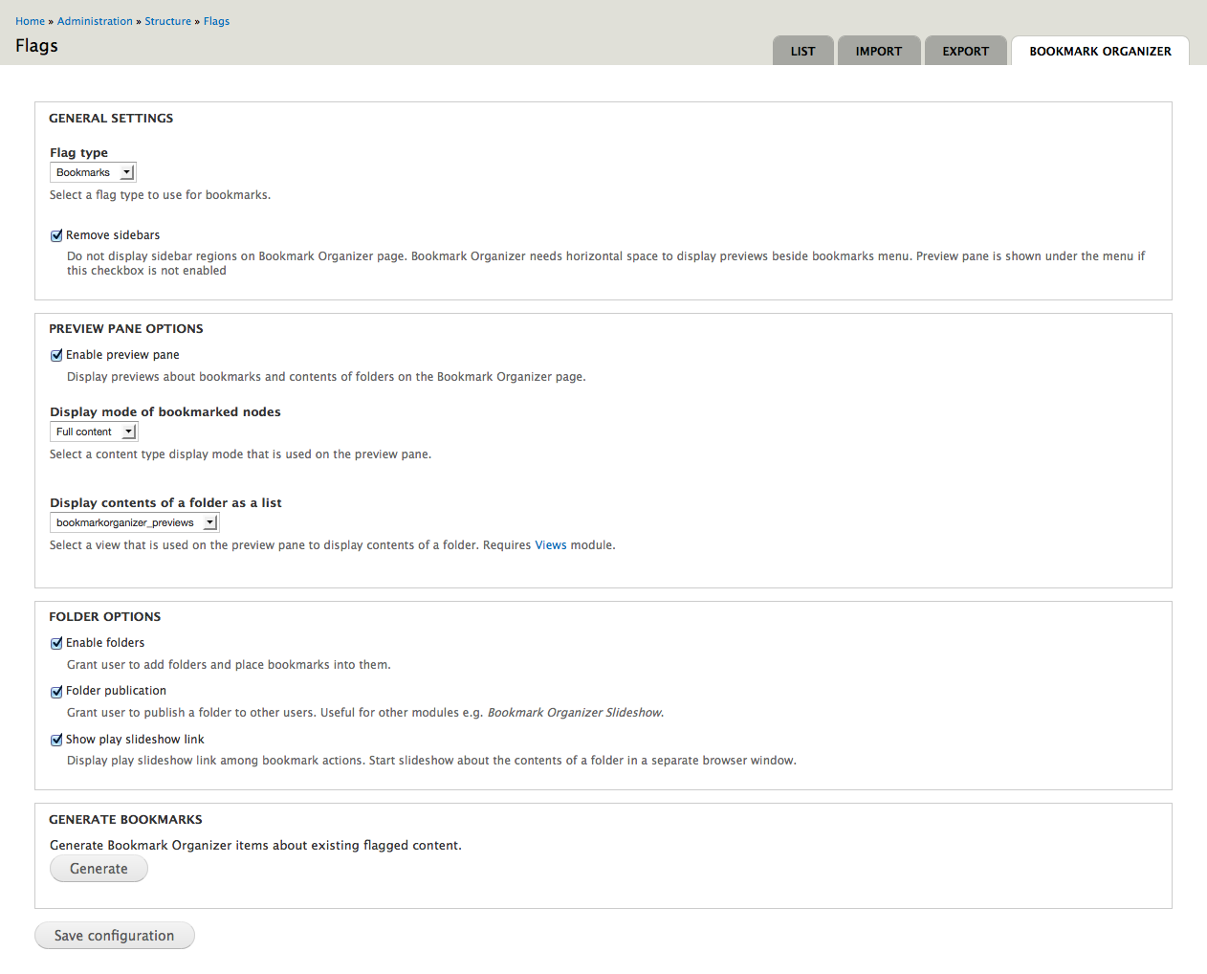
Task: Open the Display mode dropdown showing Full content
Action: (93, 431)
